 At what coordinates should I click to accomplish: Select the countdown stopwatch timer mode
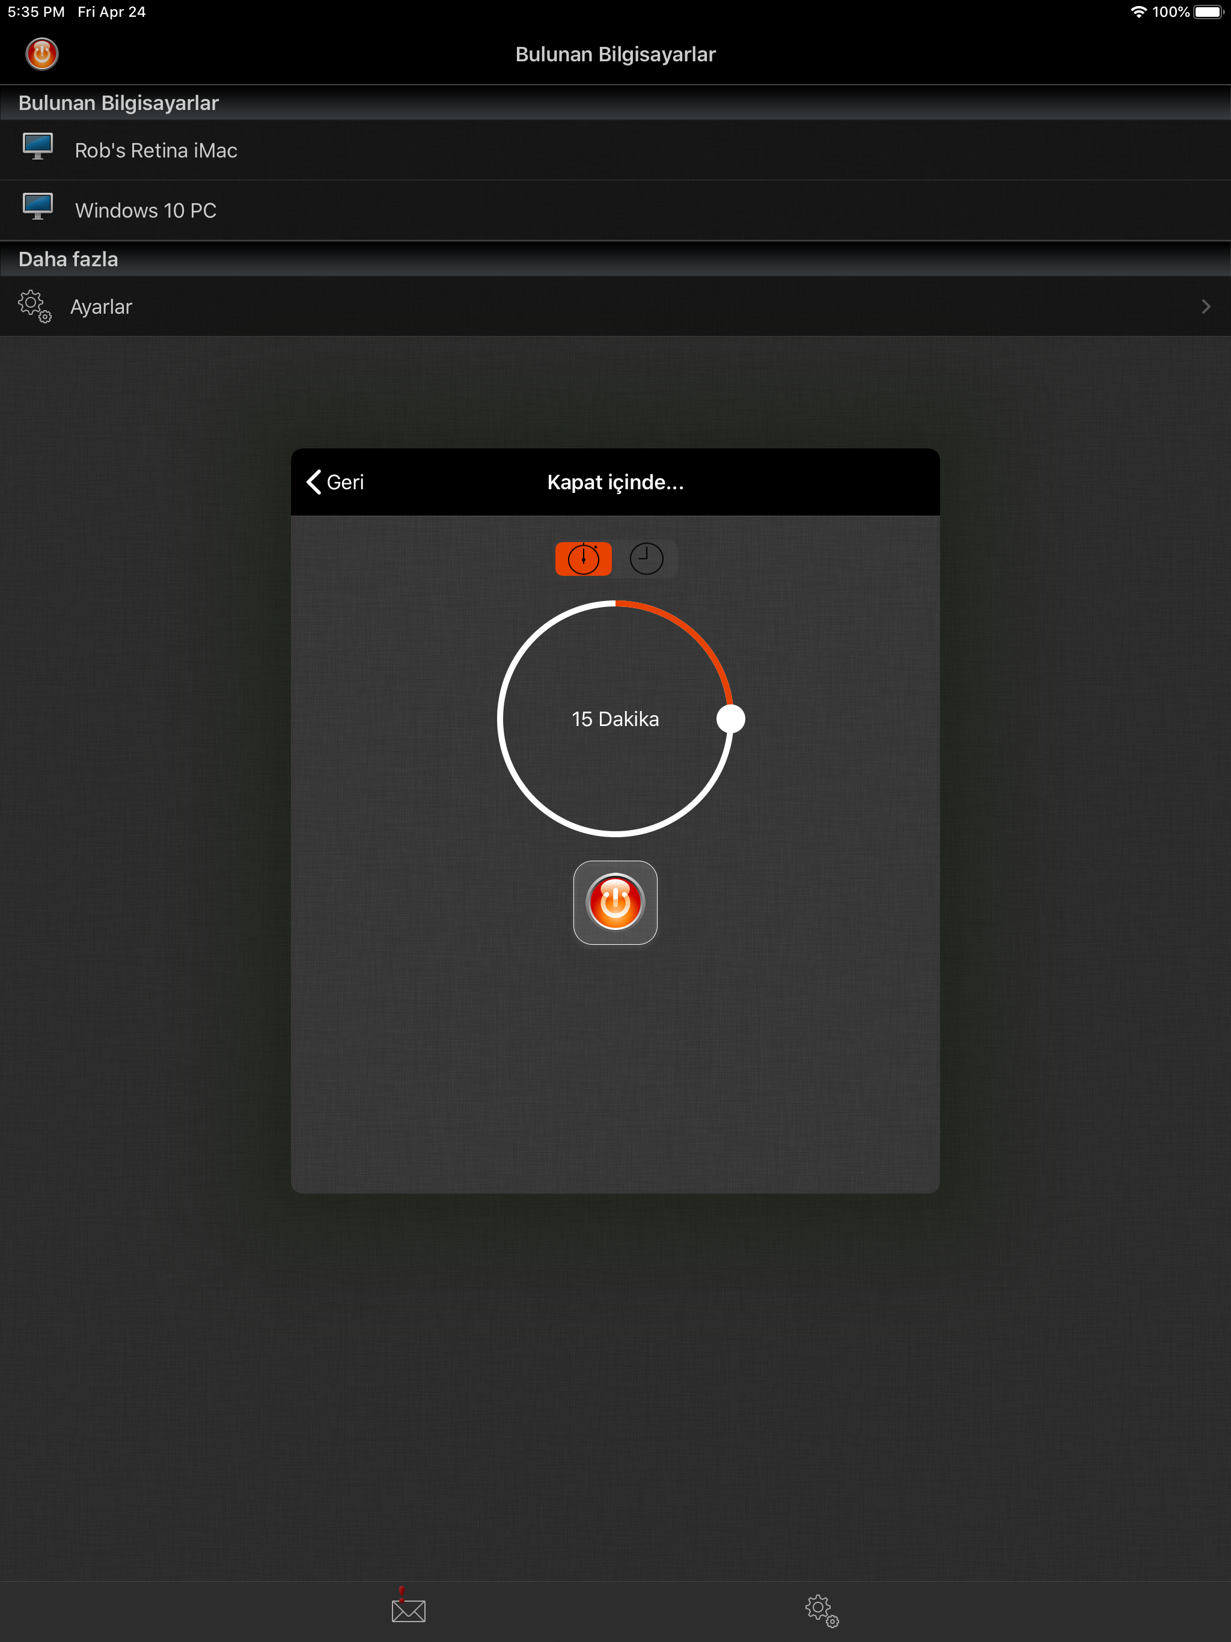(584, 559)
